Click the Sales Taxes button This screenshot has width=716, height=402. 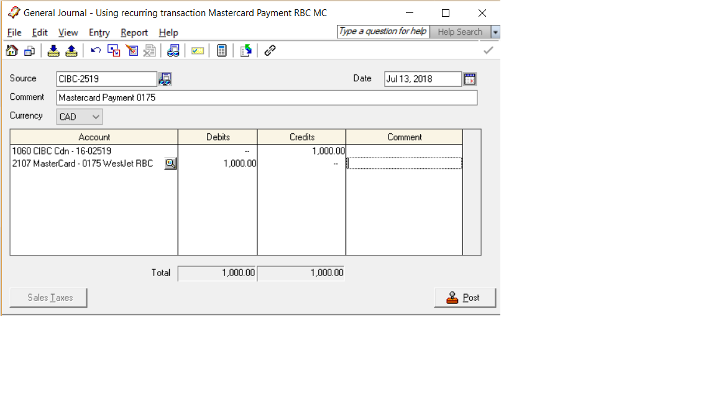pos(48,298)
